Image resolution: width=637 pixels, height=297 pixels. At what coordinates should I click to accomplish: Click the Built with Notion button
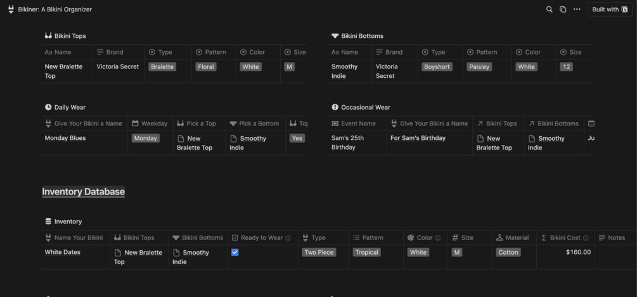(x=610, y=9)
